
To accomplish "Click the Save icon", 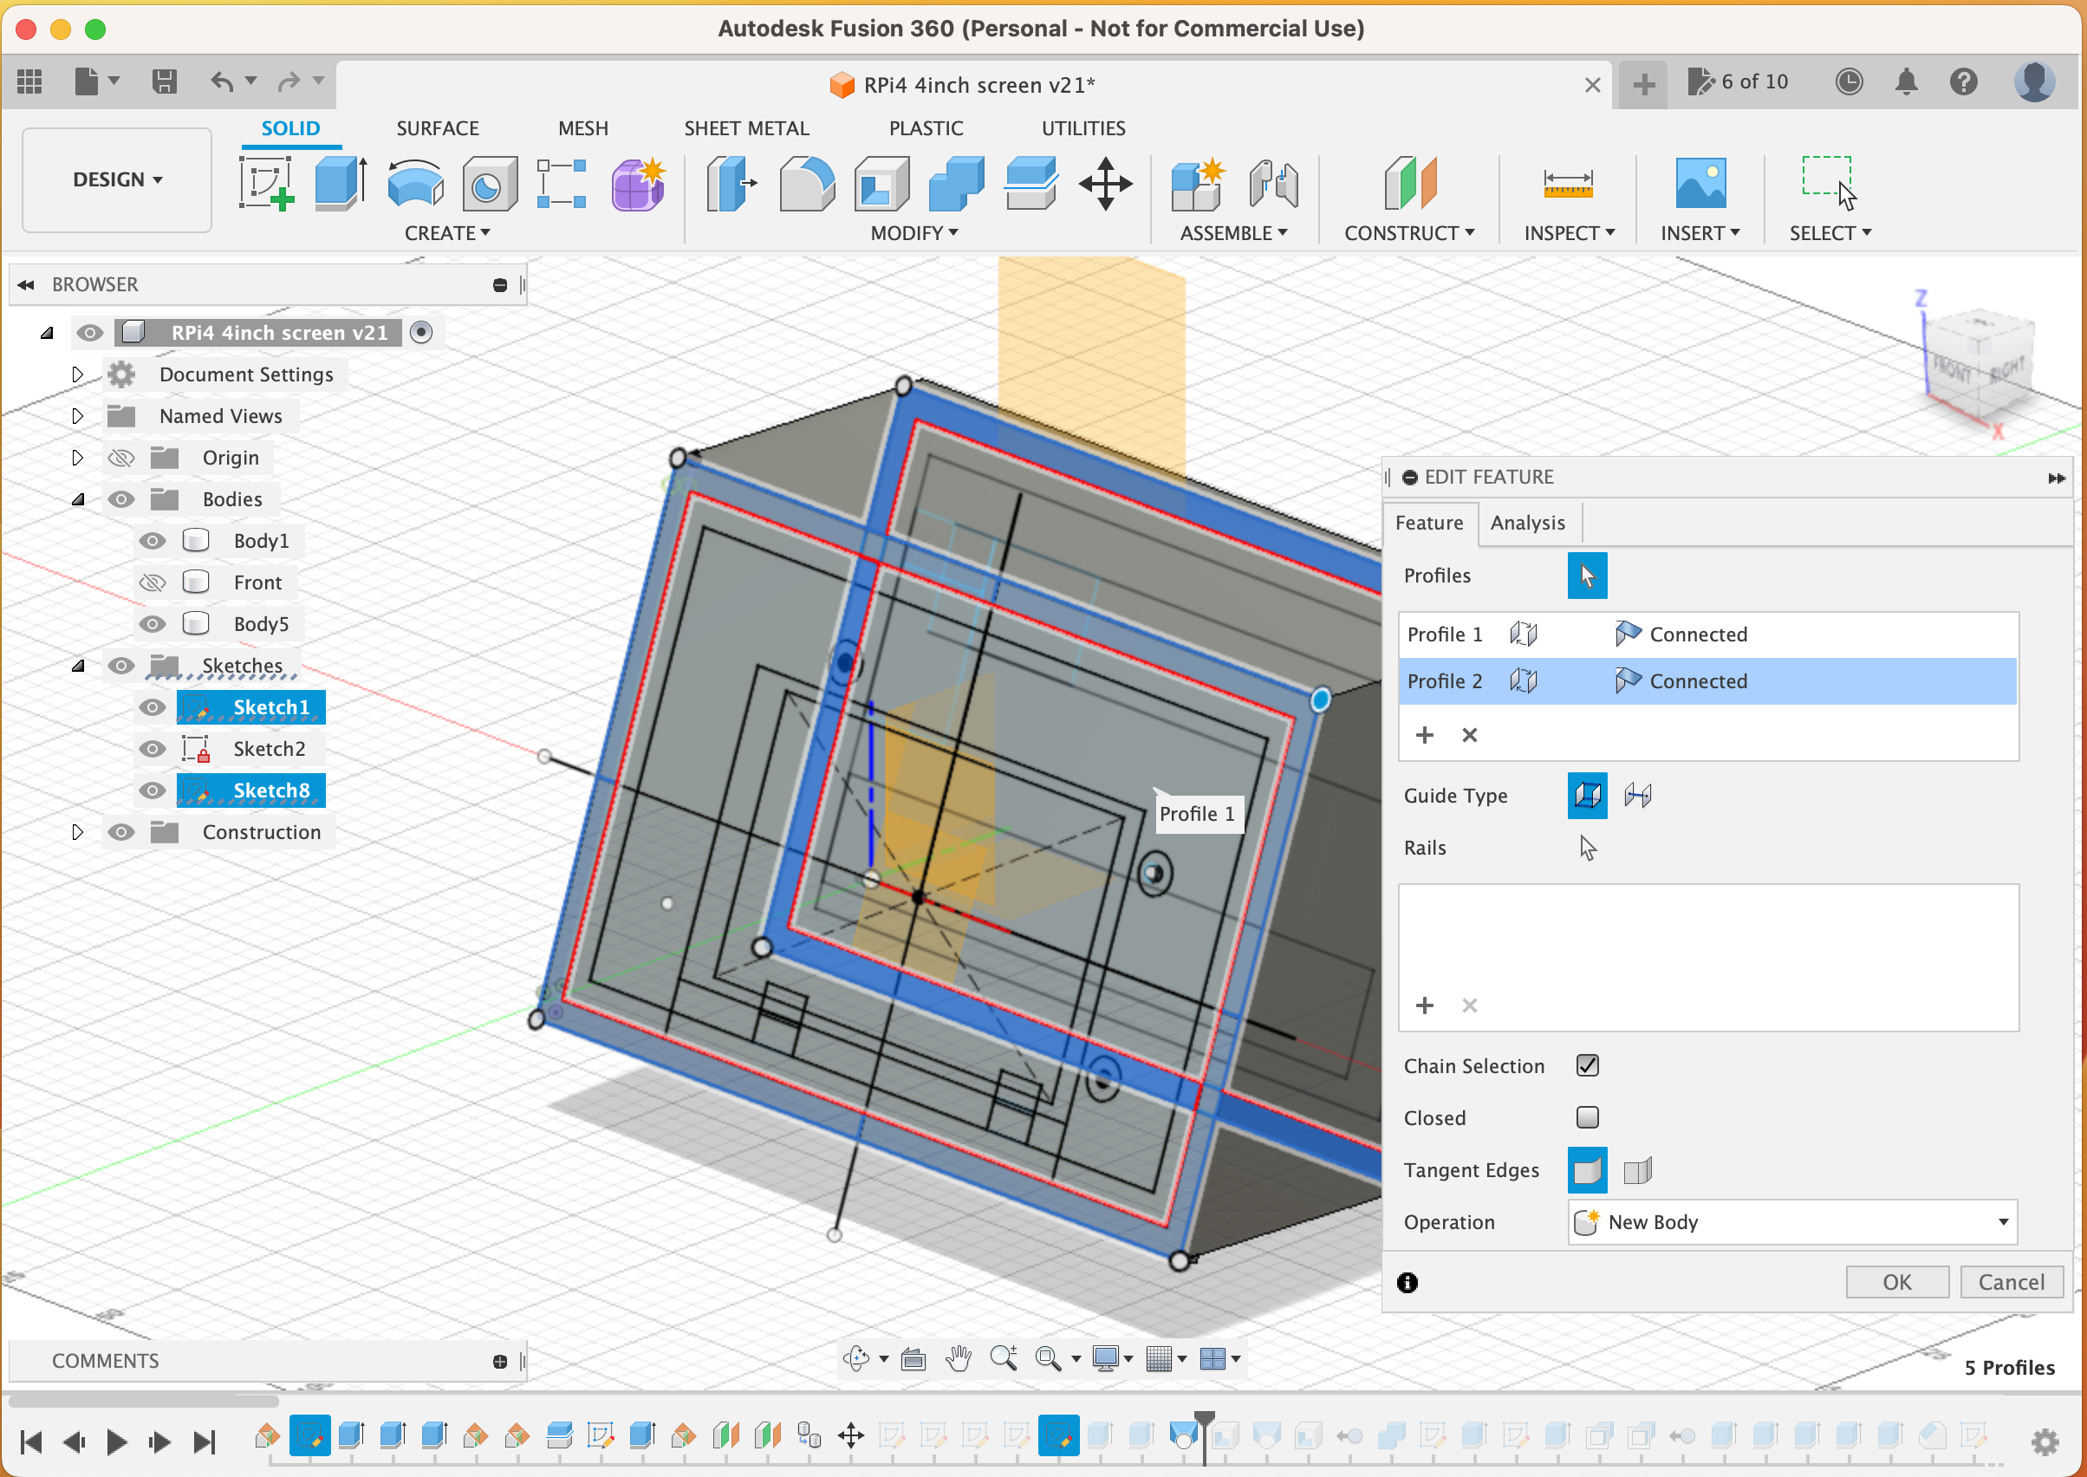I will (164, 81).
